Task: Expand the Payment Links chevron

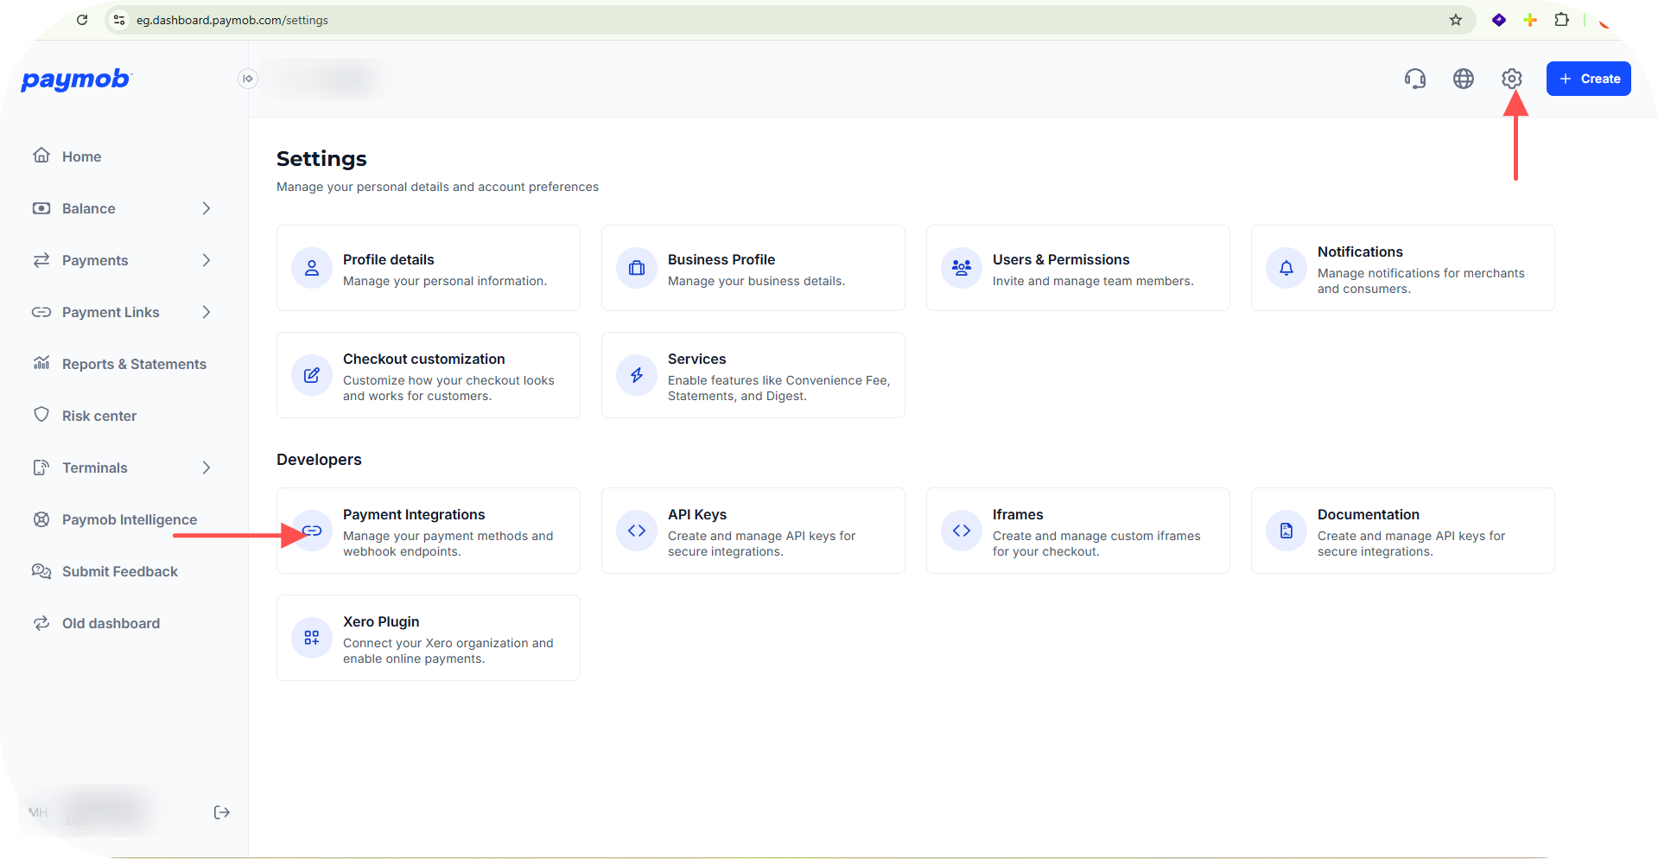Action: (206, 312)
